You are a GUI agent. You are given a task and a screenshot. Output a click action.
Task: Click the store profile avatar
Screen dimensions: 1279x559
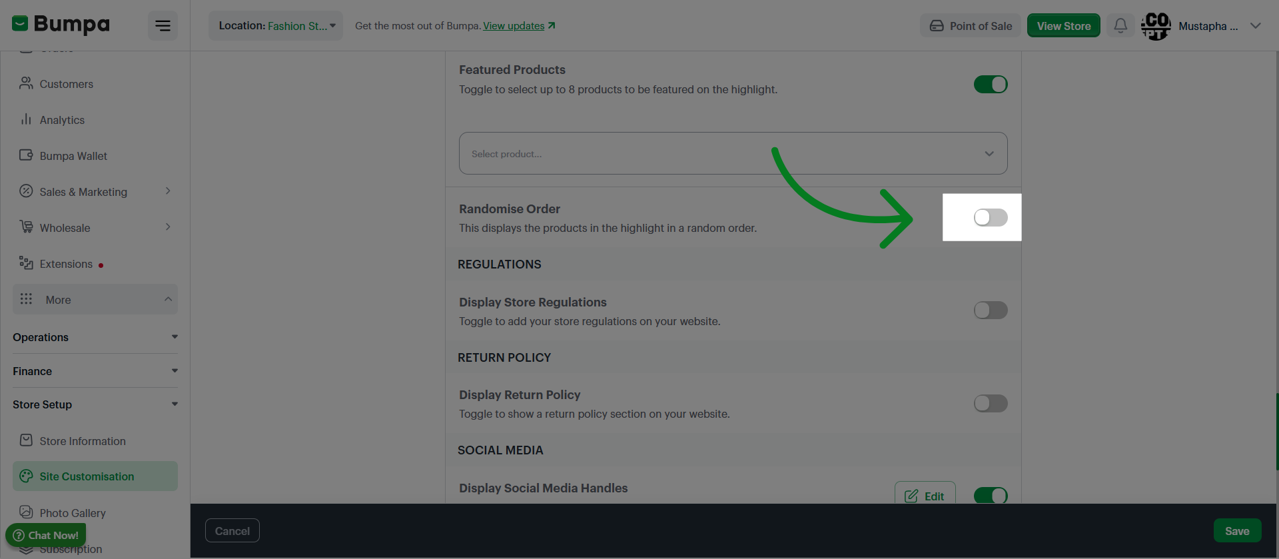[x=1156, y=26]
